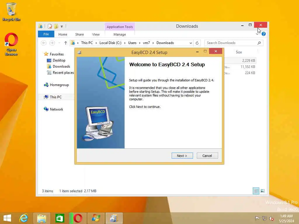Open recent locations dropdown beside Forward arrow
299x224 pixels.
coord(59,43)
